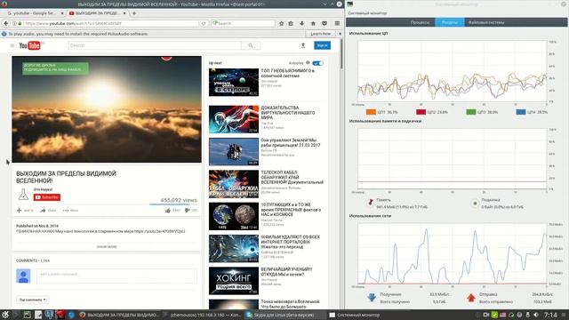Viewport: 569px width, 320px height.
Task: Click the Подкачка swap color indicator
Action: click(x=475, y=204)
